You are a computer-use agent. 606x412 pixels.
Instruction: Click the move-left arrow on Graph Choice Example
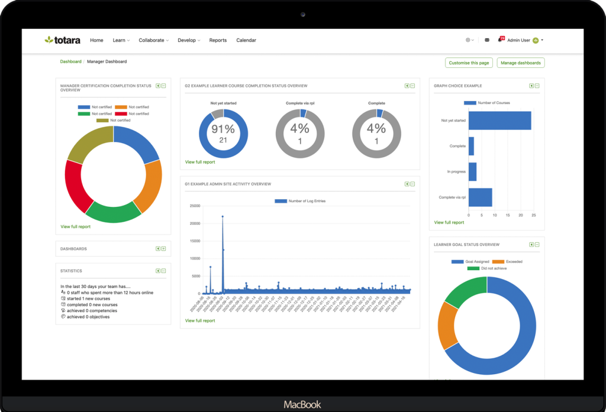tap(531, 85)
